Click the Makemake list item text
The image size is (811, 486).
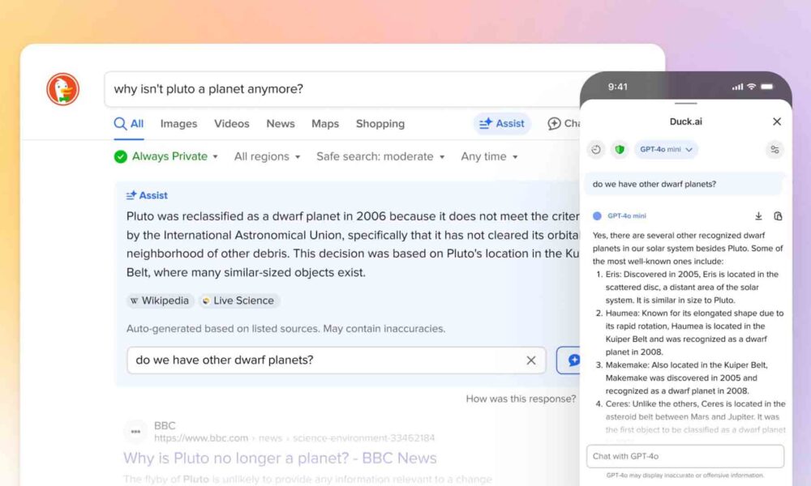[x=686, y=378]
